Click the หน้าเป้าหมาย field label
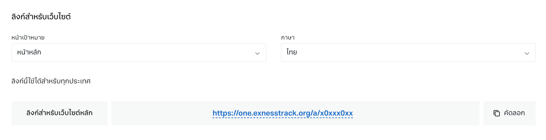Viewport: 546px width, 140px height. point(28,38)
